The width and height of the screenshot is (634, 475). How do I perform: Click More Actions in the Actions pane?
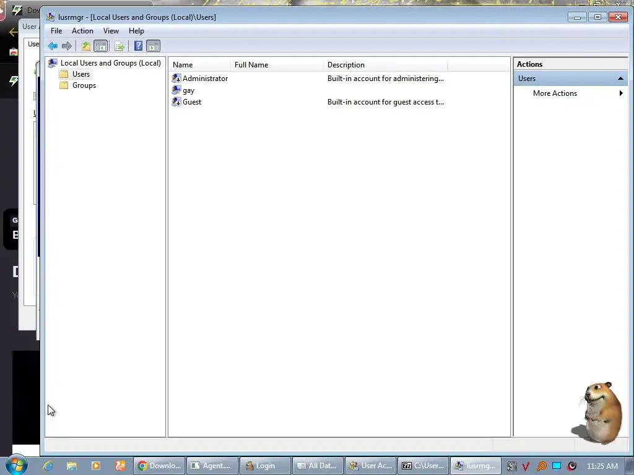(x=555, y=93)
